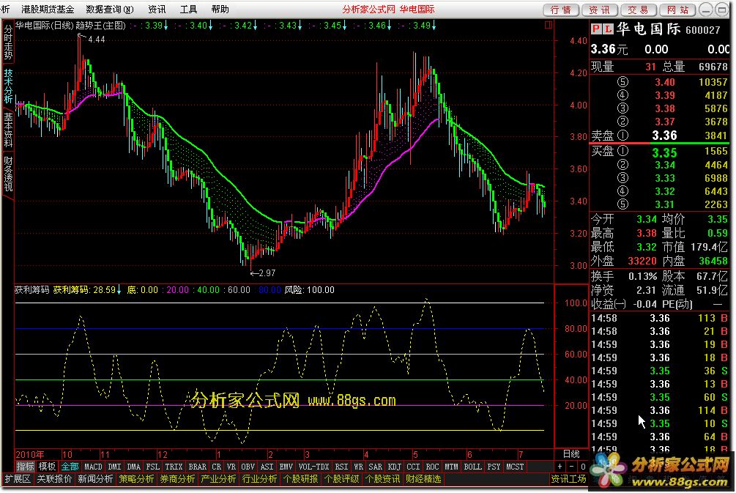Click the small red square in chart corner
Image resolution: width=736 pixels, height=493 pixels.
549,25
